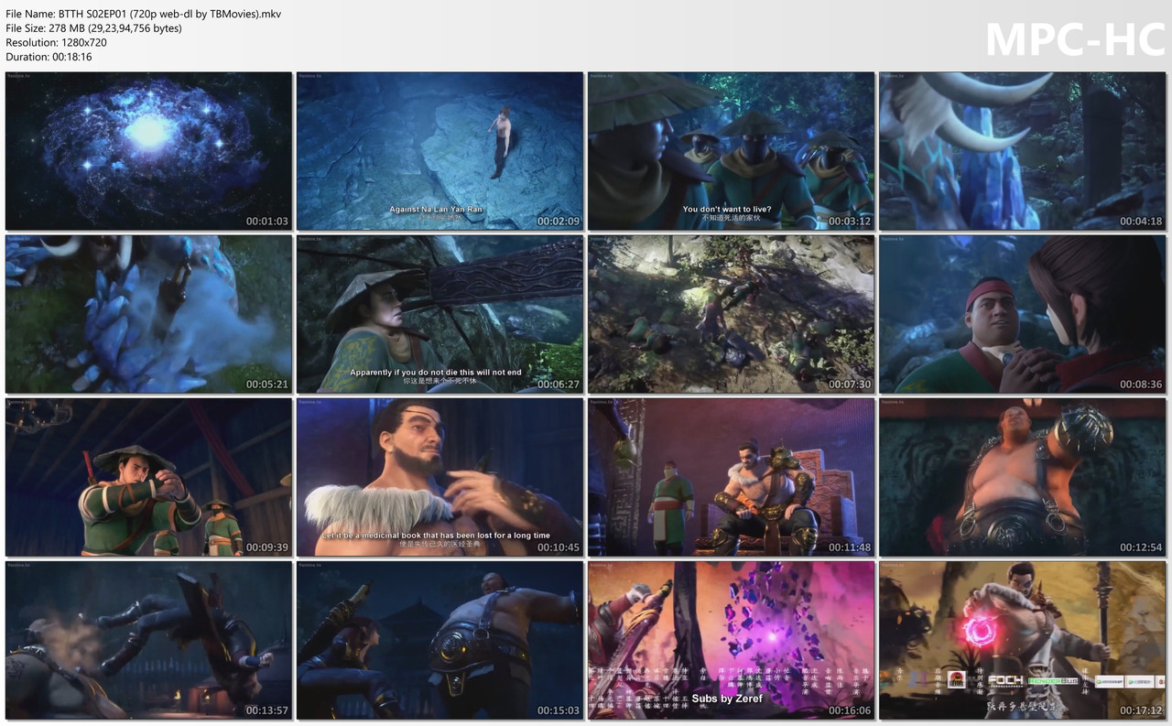Image resolution: width=1172 pixels, height=726 pixels.
Task: Click the File Name text line
Action: pos(144,14)
